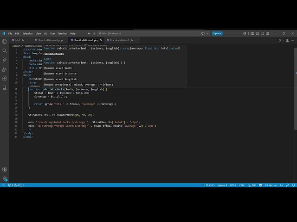297x222 pixels.
Task: Open the Selection menu
Action: (x=27, y=33)
